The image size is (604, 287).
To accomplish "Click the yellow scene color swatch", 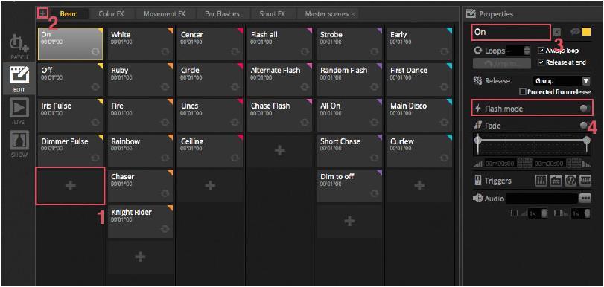I will click(x=586, y=32).
